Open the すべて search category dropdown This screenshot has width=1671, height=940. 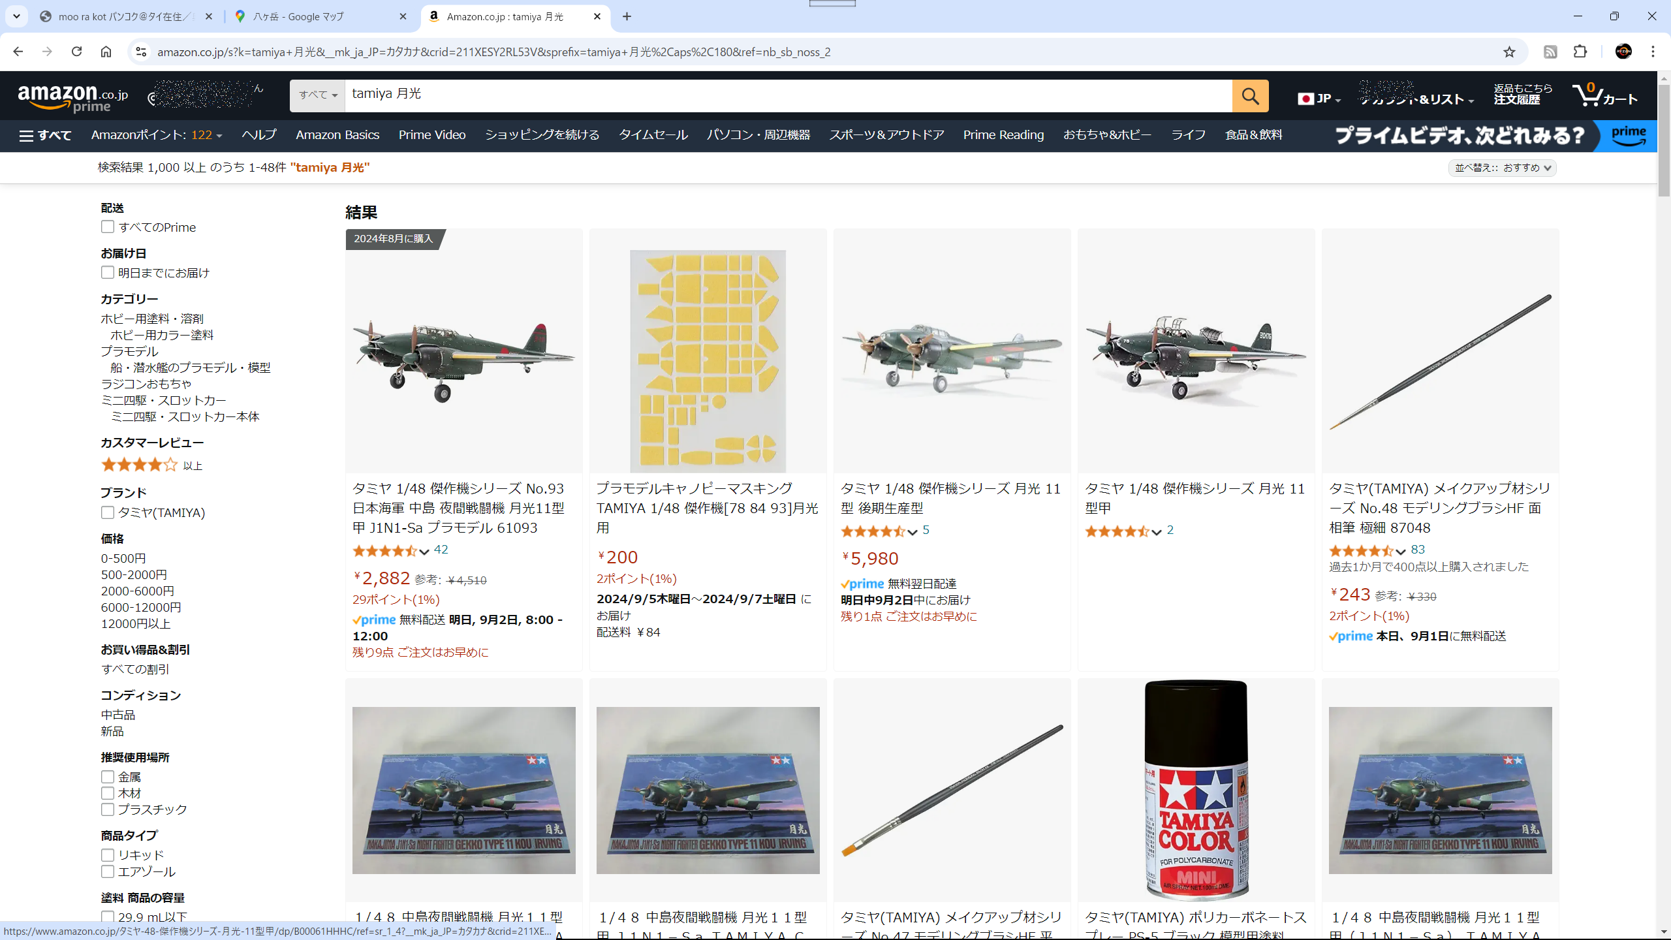click(317, 96)
